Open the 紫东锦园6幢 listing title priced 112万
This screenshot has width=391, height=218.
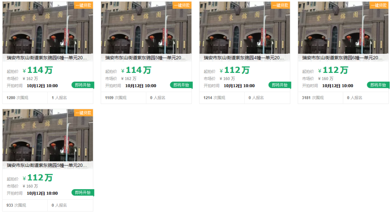[342, 58]
